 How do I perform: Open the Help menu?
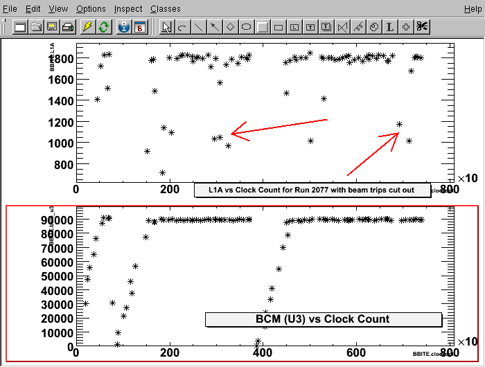(473, 9)
